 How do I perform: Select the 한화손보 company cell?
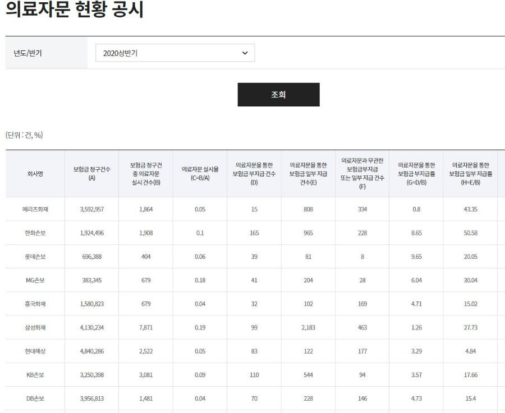(35, 233)
